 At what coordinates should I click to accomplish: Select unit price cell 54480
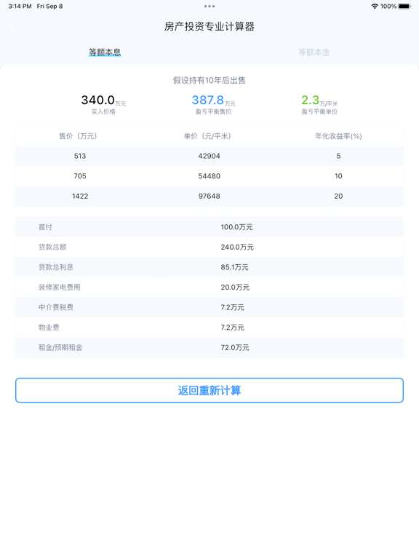[209, 176]
